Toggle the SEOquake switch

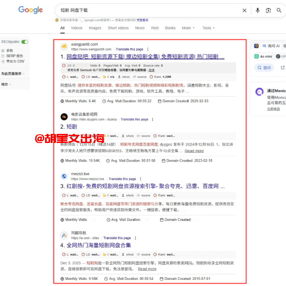click(25, 42)
